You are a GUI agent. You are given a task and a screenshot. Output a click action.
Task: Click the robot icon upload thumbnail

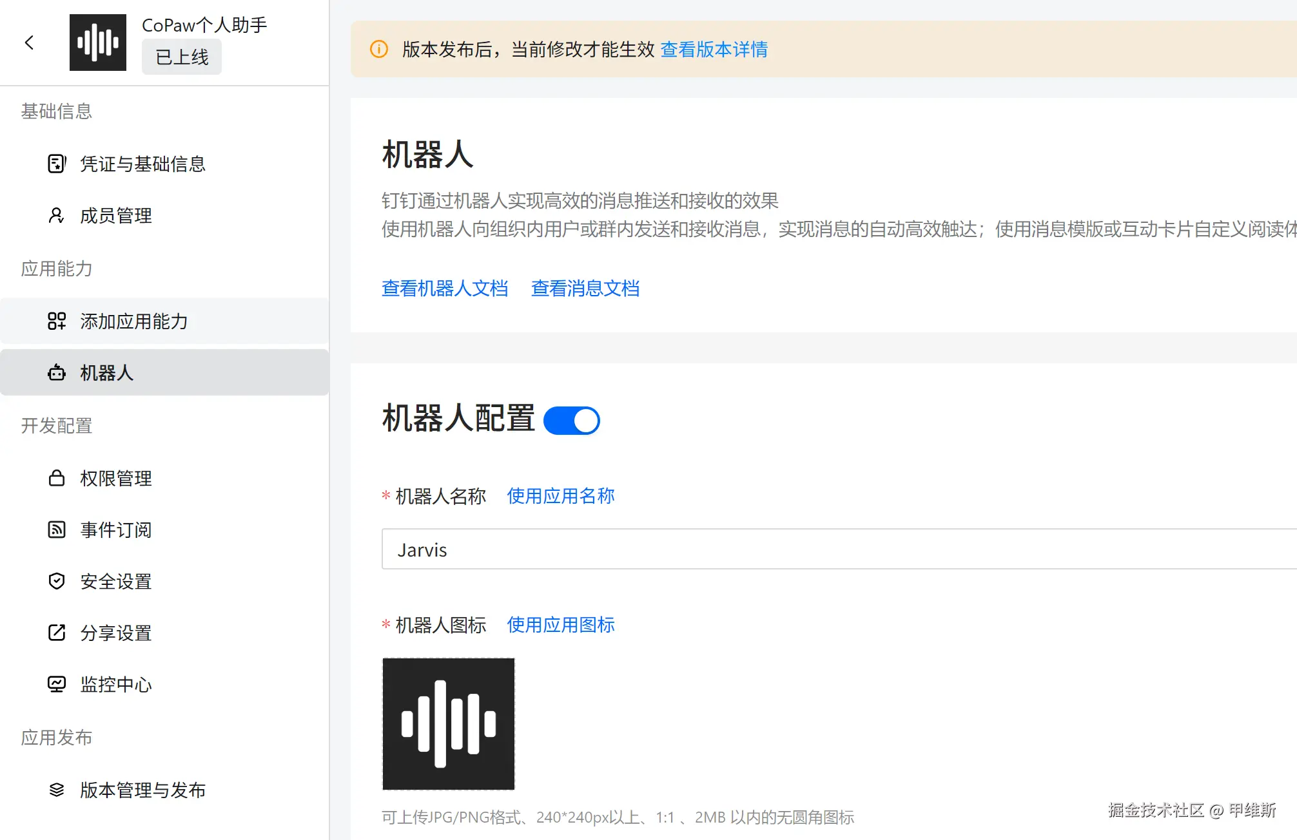449,723
